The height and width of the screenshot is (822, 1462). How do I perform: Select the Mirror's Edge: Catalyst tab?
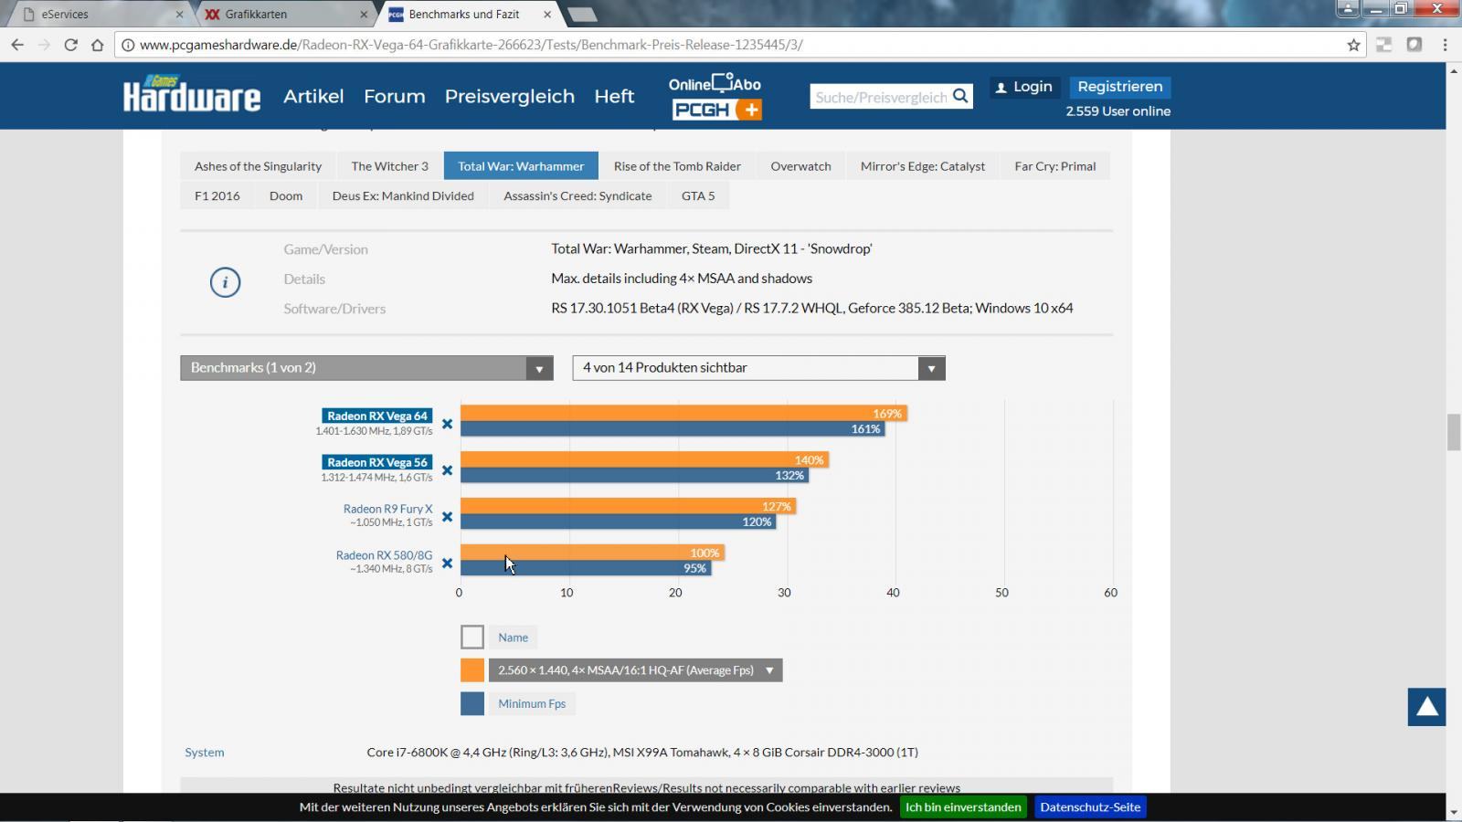pyautogui.click(x=923, y=166)
